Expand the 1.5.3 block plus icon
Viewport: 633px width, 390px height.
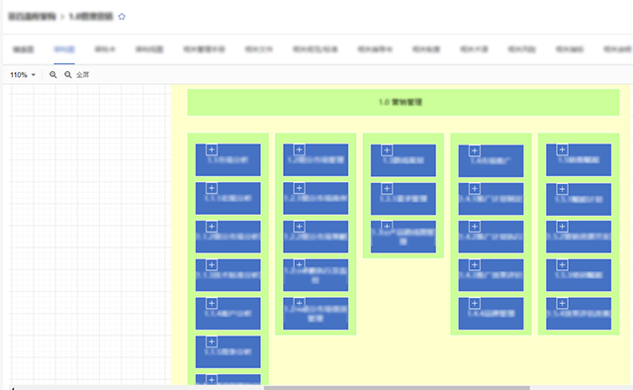(x=562, y=264)
